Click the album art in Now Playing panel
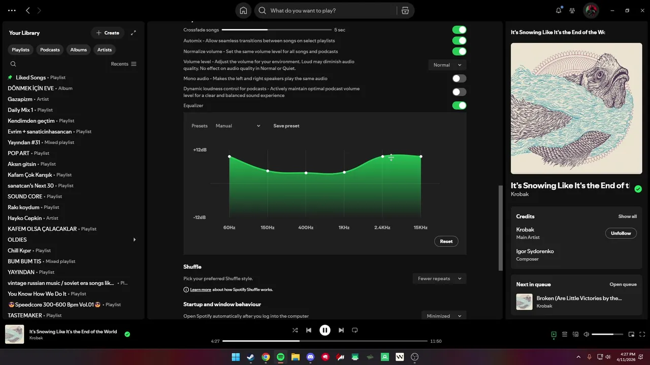 tap(576, 108)
